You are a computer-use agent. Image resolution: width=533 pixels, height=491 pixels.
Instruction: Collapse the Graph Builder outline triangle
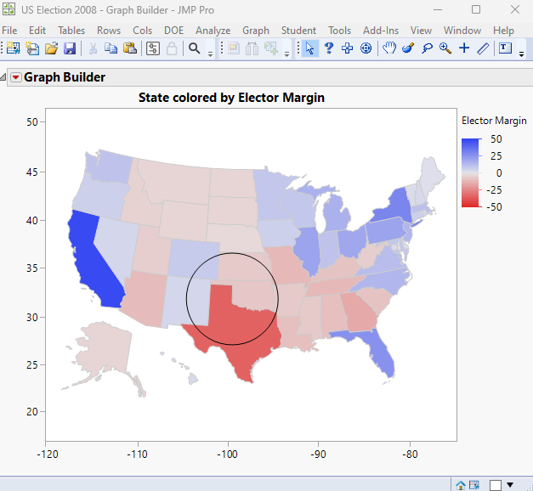4,77
